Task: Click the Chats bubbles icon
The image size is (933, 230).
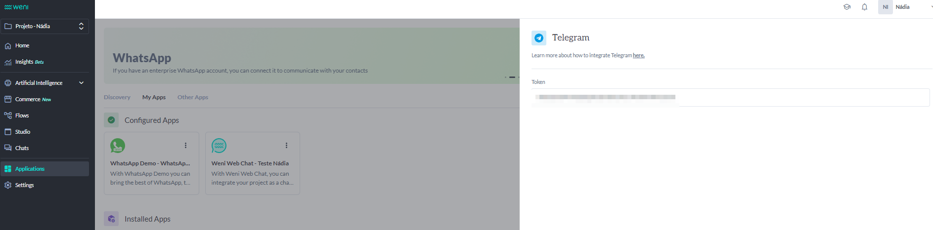Action: click(8, 148)
